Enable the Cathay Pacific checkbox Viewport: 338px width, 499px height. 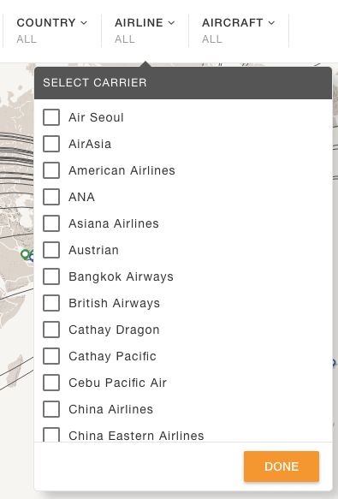point(51,356)
